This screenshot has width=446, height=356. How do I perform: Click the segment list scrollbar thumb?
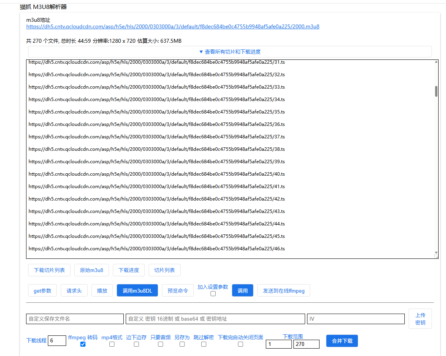[436, 91]
